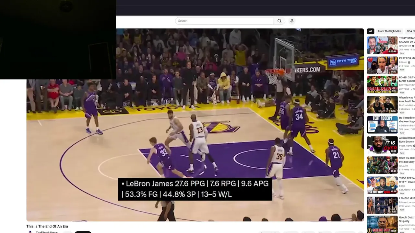The width and height of the screenshot is (415, 233).
Task: Click the 'WASDed' channel name
Action: pyautogui.click(x=403, y=166)
